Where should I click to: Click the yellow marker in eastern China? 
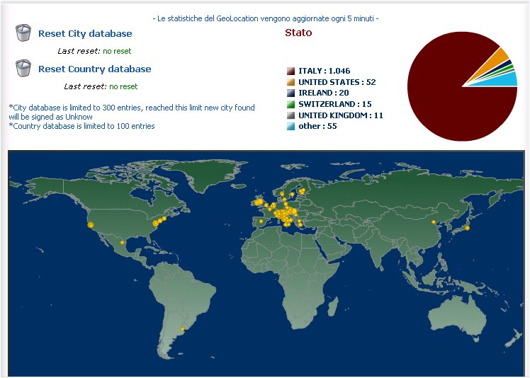434,222
